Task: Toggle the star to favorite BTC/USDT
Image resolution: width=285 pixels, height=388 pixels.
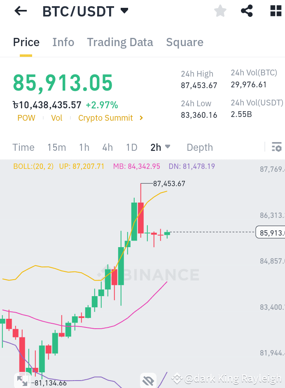Action: point(220,11)
